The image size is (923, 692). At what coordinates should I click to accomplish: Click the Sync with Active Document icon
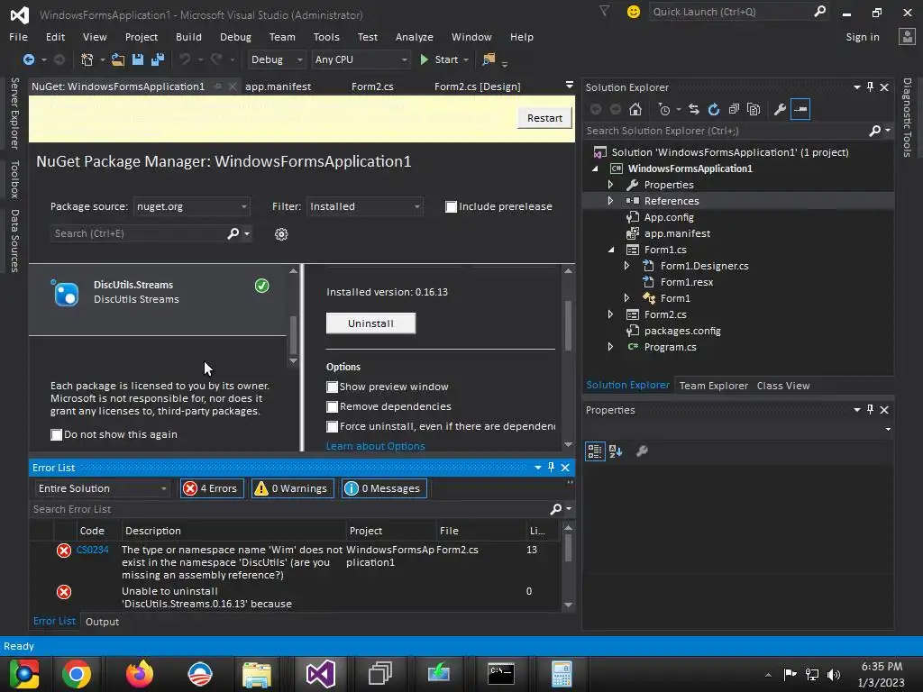pos(694,109)
